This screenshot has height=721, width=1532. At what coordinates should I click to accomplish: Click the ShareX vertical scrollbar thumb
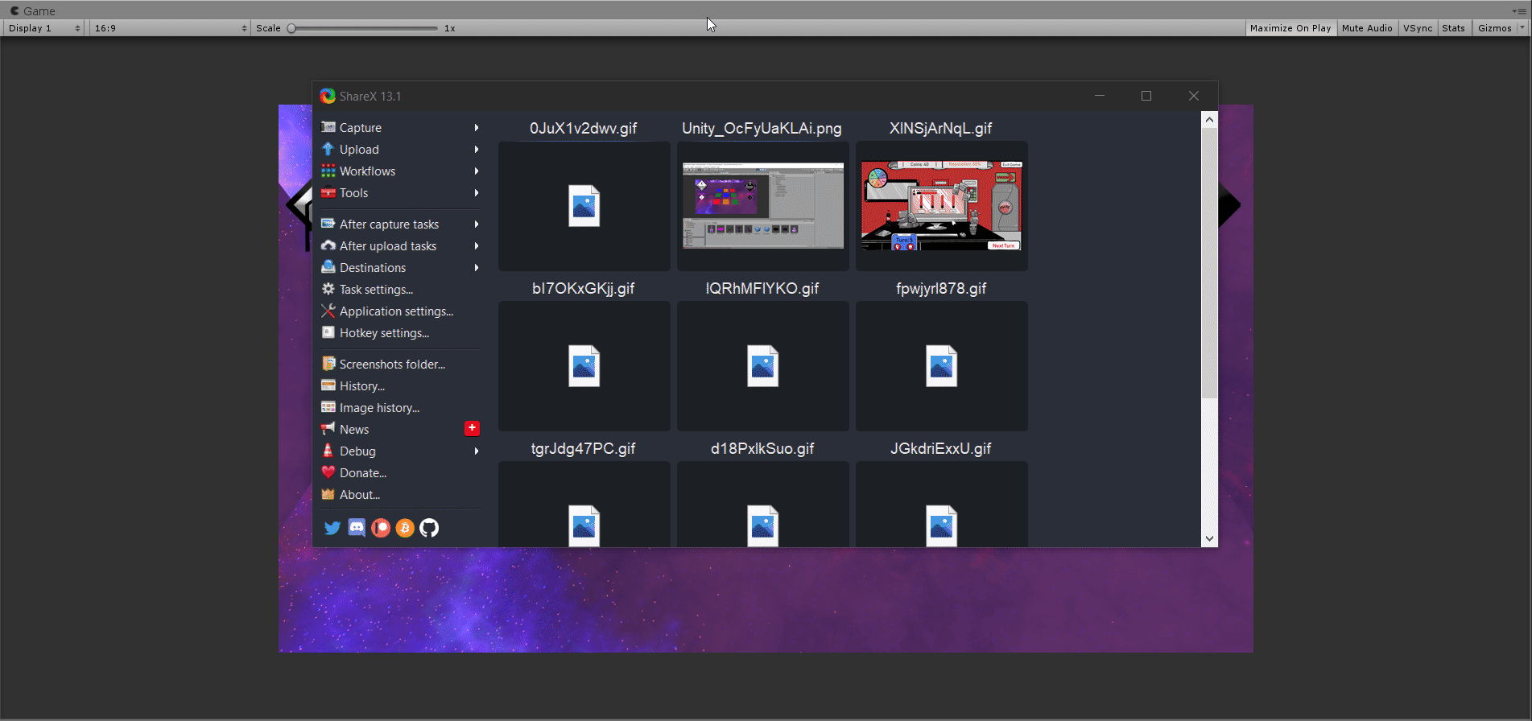pyautogui.click(x=1209, y=262)
